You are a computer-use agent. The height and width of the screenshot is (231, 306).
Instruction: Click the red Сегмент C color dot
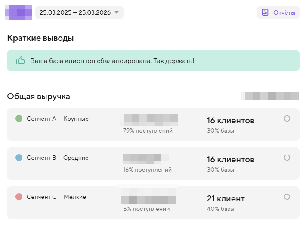19,197
